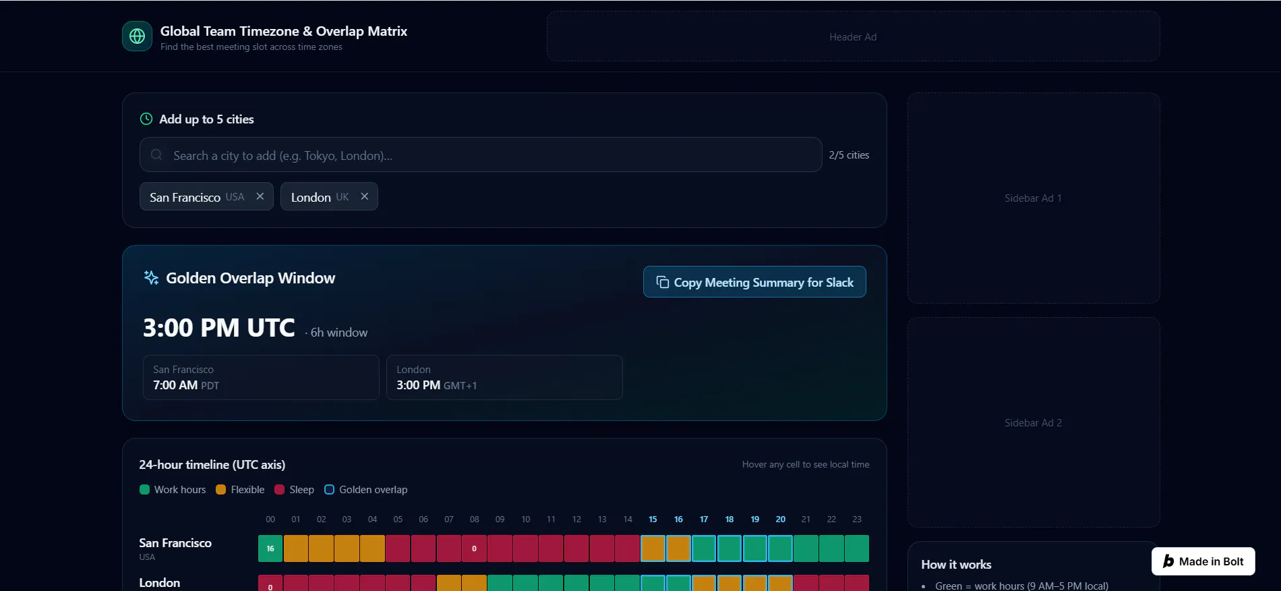Viewport: 1281px width, 591px height.
Task: Click the 'Golden Overlap Window' heading
Action: pos(250,278)
